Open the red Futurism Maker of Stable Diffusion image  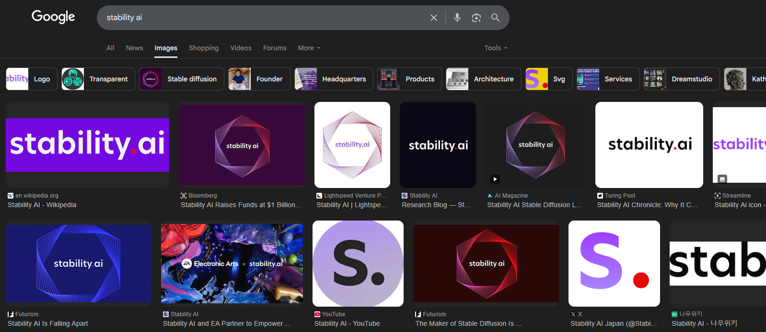tap(486, 264)
